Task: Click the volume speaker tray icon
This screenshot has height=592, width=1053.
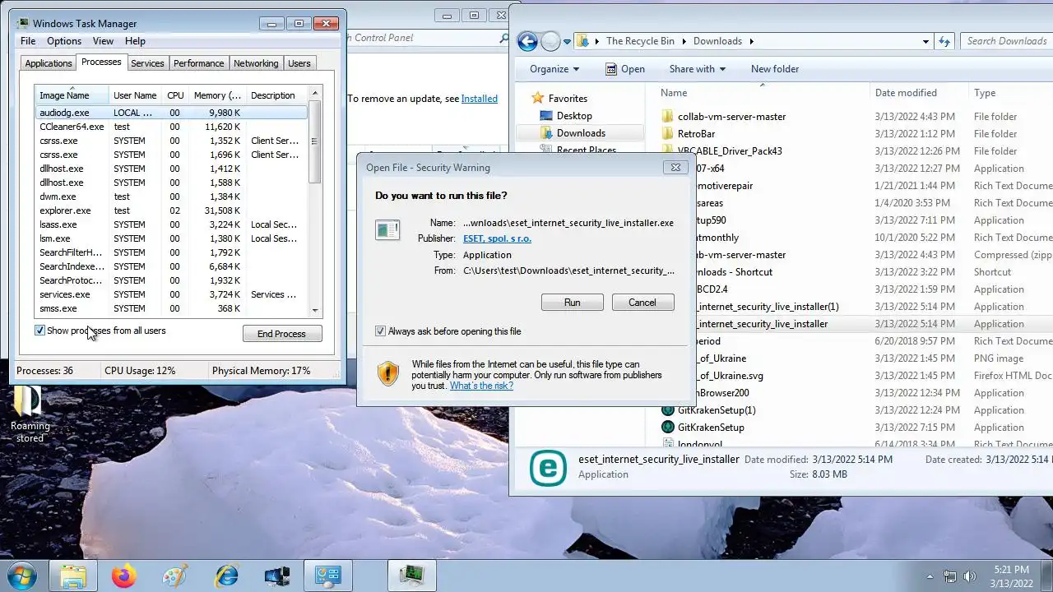Action: pyautogui.click(x=969, y=576)
